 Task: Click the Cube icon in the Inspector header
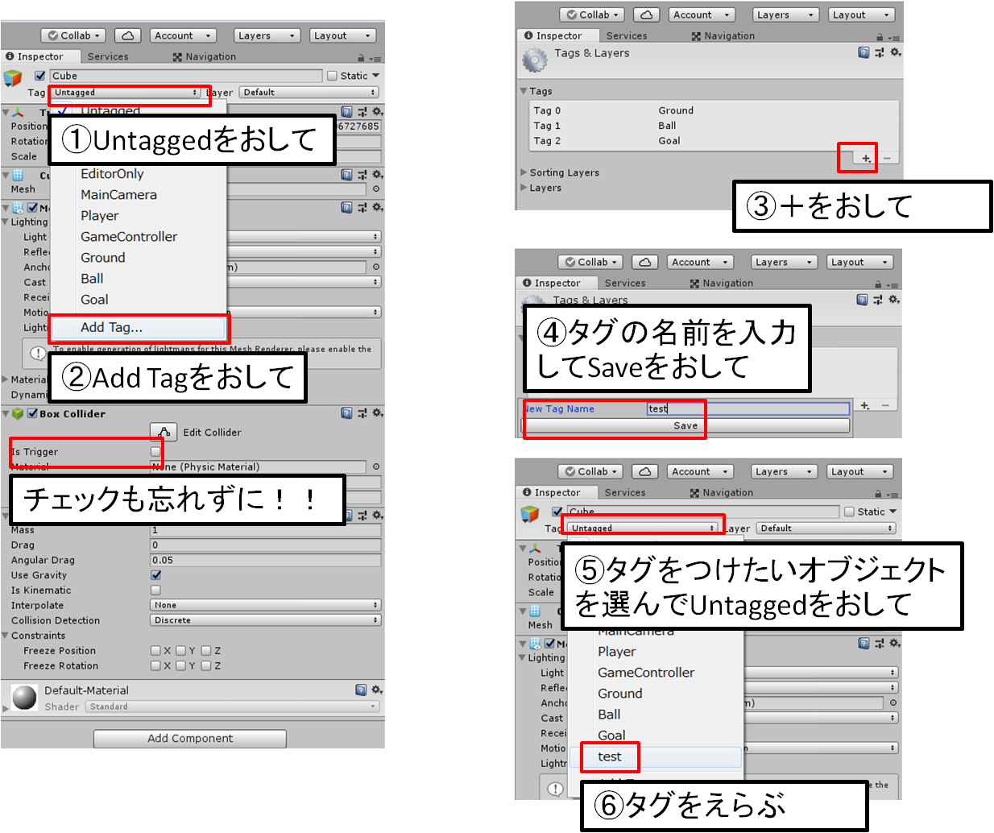click(x=12, y=75)
